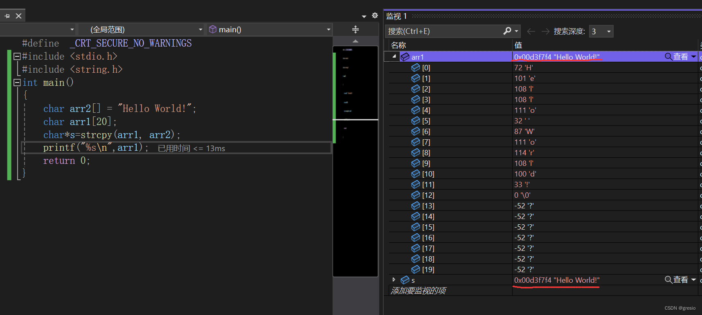Select s value 0x00d3f7f4 "Hello World!"
Screen dimensions: 702x315
coord(557,280)
